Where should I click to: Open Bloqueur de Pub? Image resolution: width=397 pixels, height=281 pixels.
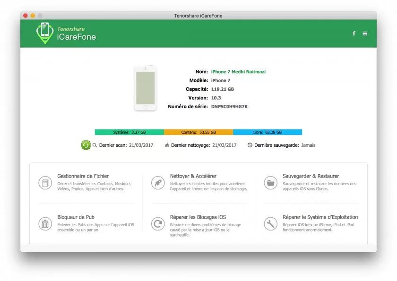[x=76, y=217]
